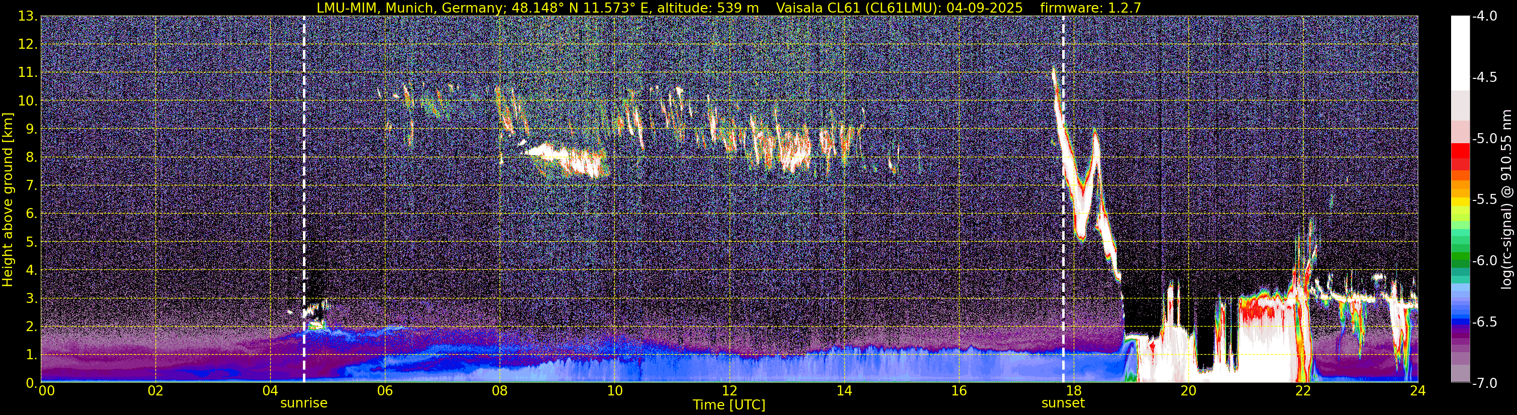Click the '1.' height-axis tick label

click(x=32, y=355)
